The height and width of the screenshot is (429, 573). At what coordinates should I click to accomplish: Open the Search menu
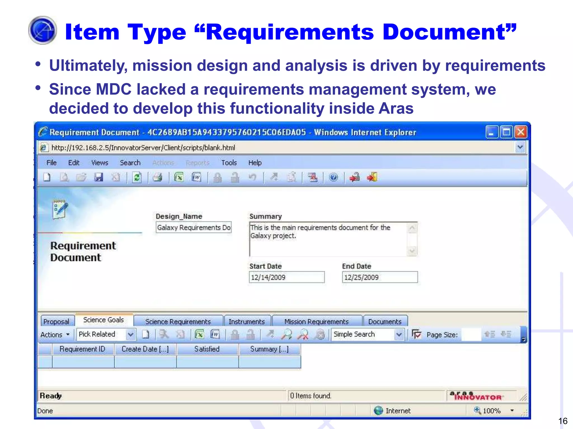pos(130,163)
